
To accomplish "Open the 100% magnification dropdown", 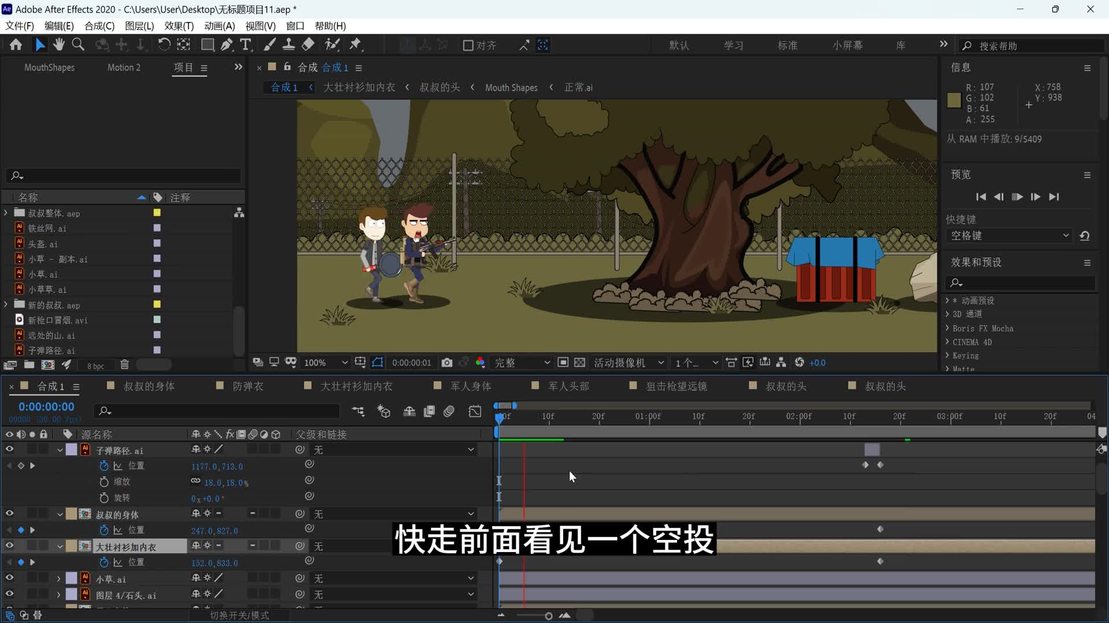I will (x=326, y=362).
